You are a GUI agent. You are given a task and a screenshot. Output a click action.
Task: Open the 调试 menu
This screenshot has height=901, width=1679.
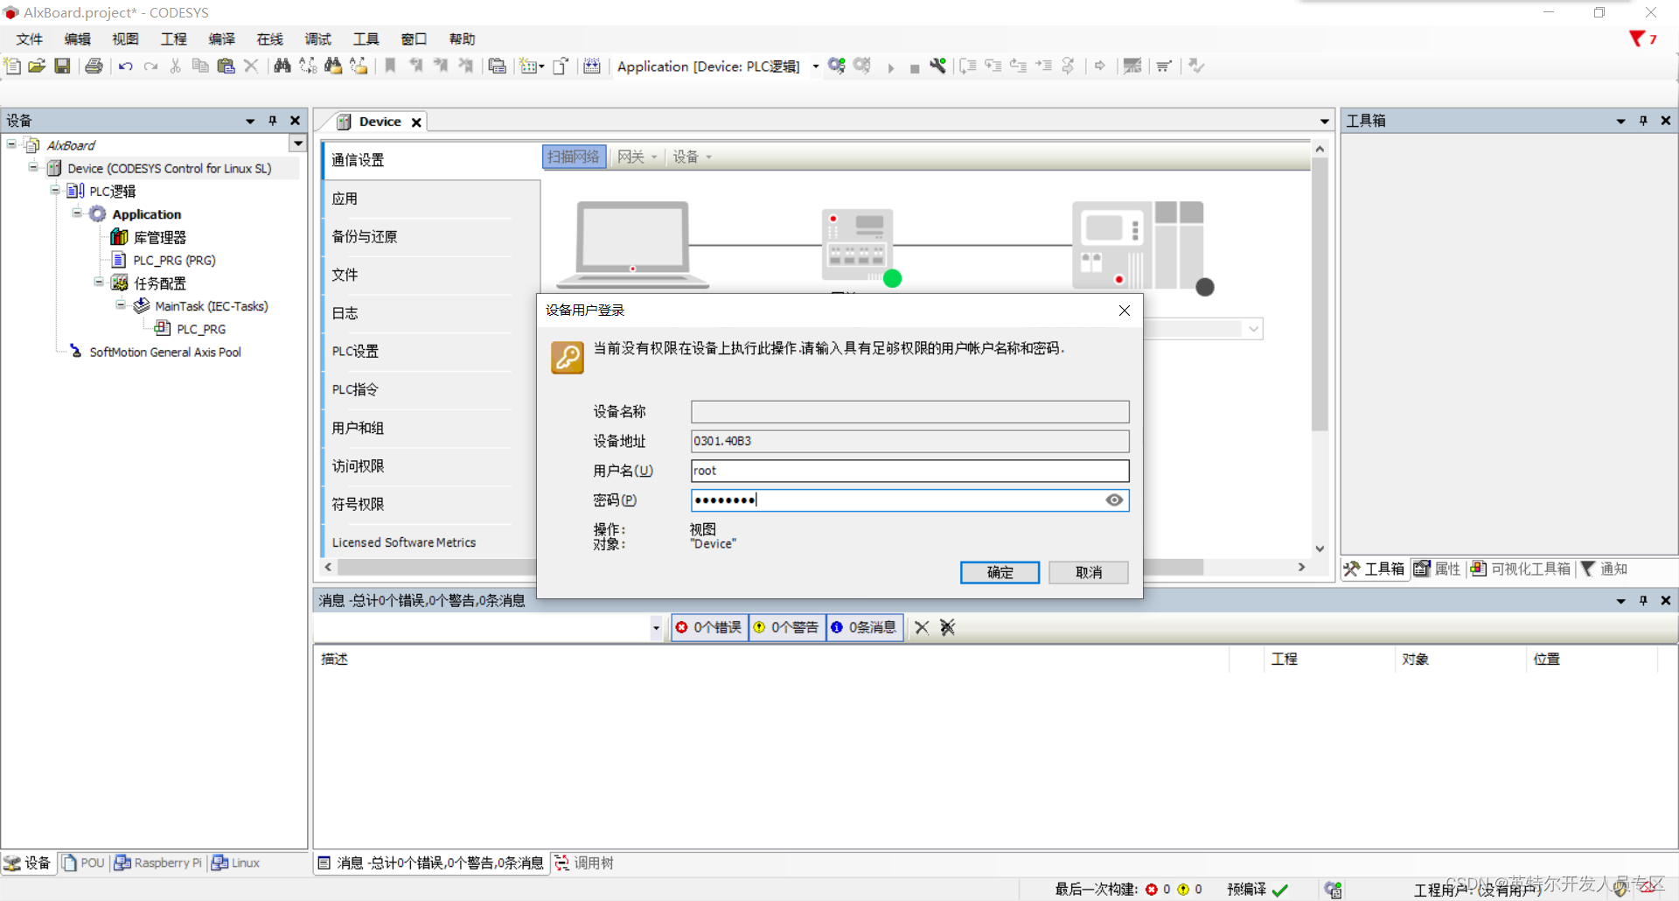point(317,38)
